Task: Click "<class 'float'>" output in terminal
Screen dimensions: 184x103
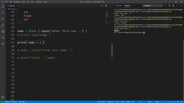Action: pyautogui.click(x=121, y=23)
